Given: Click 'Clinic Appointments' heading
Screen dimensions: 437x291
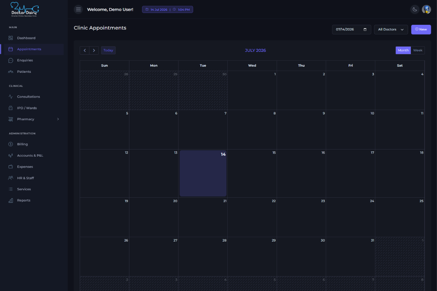Looking at the screenshot, I should tap(100, 28).
